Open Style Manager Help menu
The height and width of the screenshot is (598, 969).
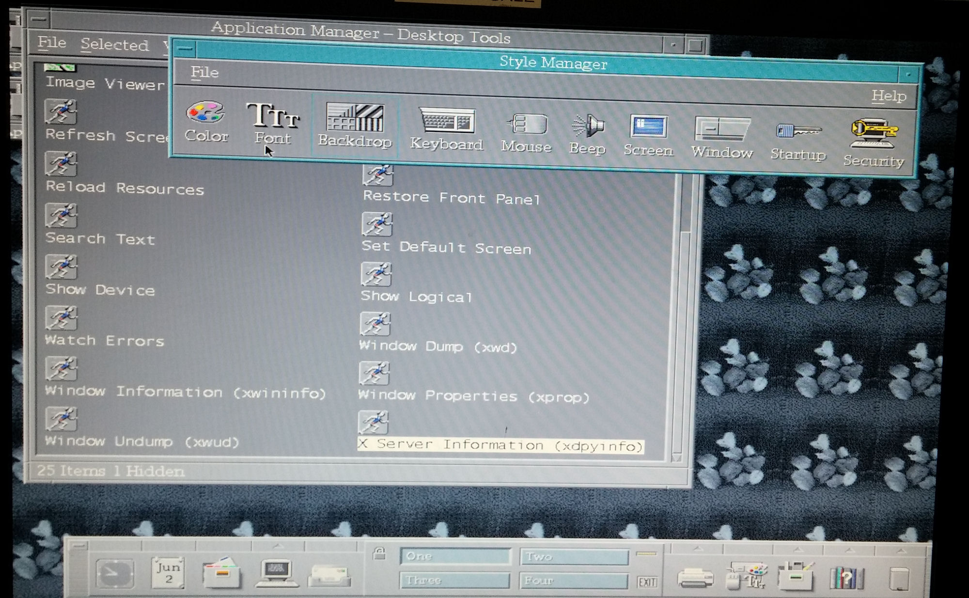pyautogui.click(x=889, y=96)
